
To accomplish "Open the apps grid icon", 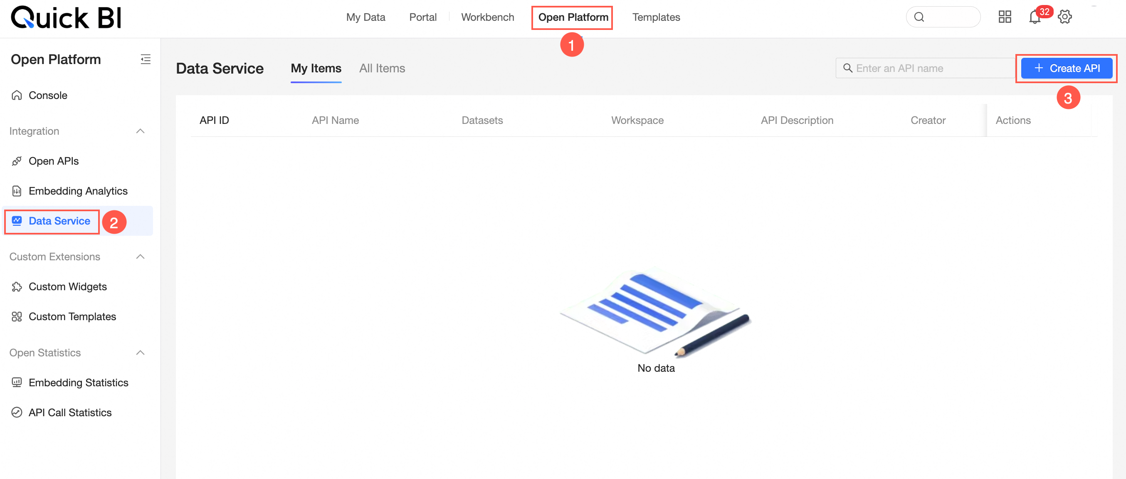I will [x=1005, y=17].
